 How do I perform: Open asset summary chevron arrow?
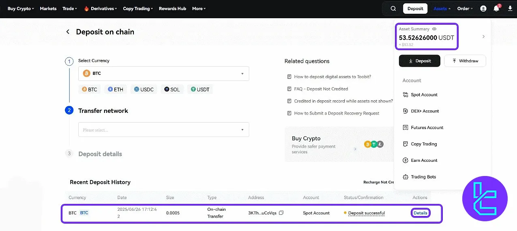coord(483,37)
